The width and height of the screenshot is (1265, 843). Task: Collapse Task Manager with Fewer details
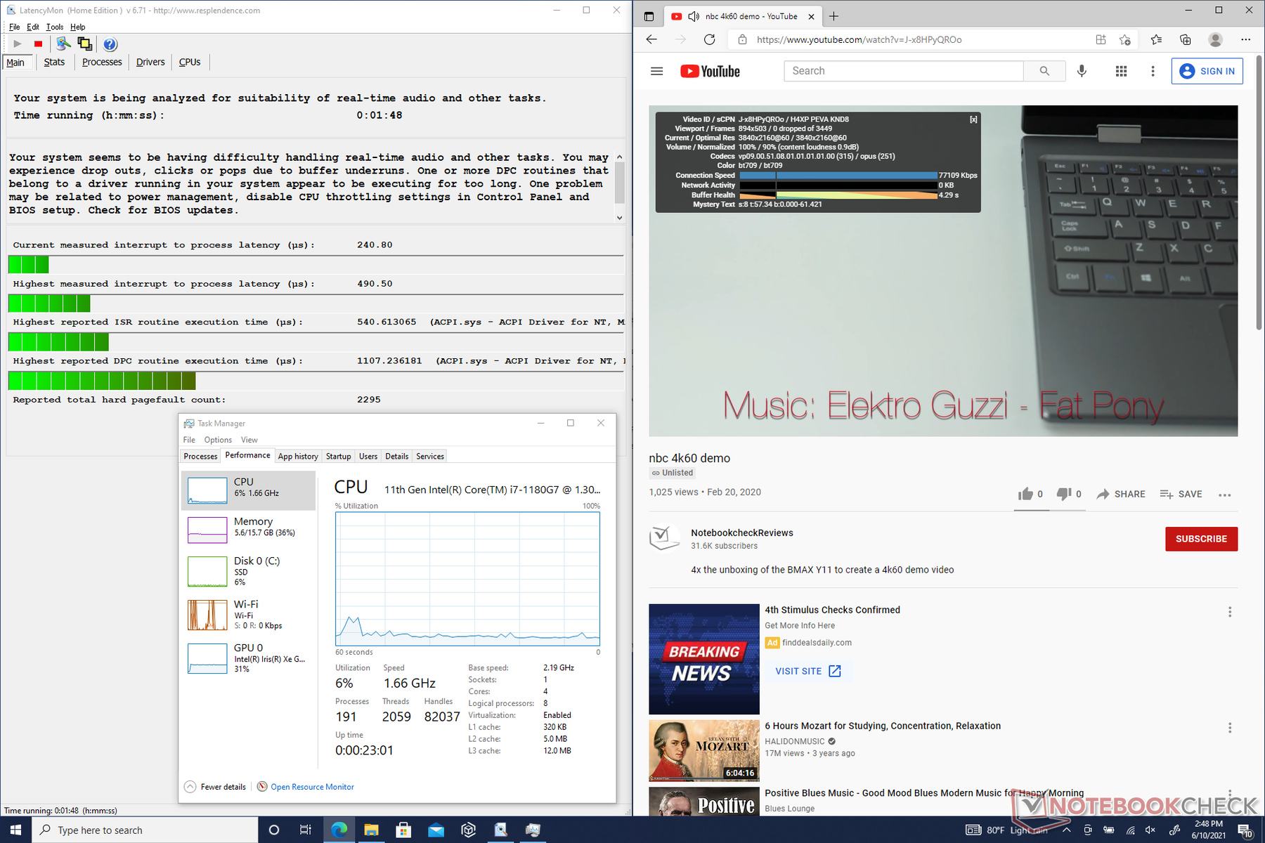(x=216, y=787)
